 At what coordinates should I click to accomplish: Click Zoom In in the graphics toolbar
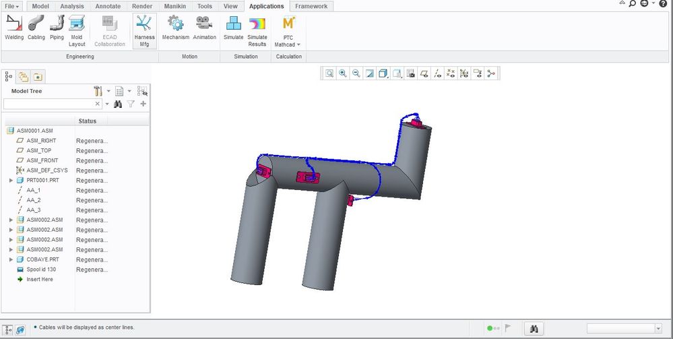click(343, 73)
